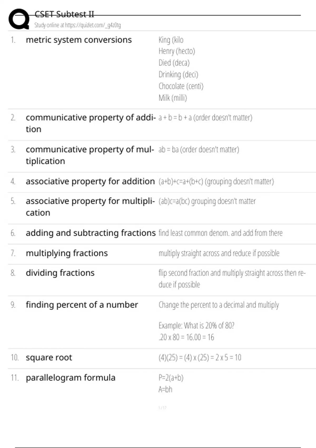Viewport: 316px width, 448px height.
Task: Select the "square root" term
Action: point(49,358)
